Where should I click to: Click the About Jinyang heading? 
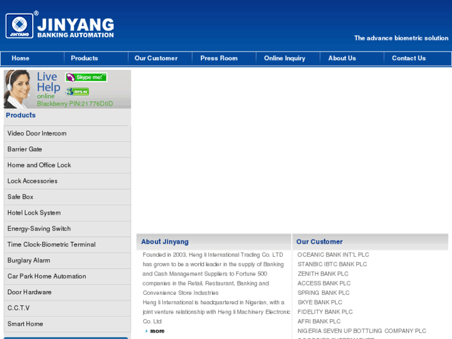(165, 242)
